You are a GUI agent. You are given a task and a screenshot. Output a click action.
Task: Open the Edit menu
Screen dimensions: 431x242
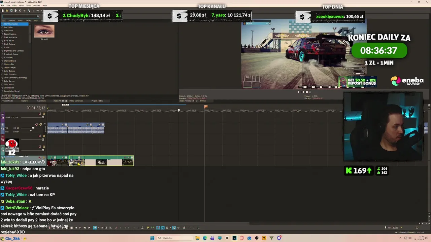pos(8,5)
